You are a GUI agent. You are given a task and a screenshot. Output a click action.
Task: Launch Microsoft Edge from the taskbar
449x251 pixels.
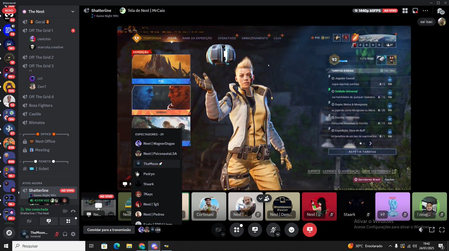click(x=117, y=246)
